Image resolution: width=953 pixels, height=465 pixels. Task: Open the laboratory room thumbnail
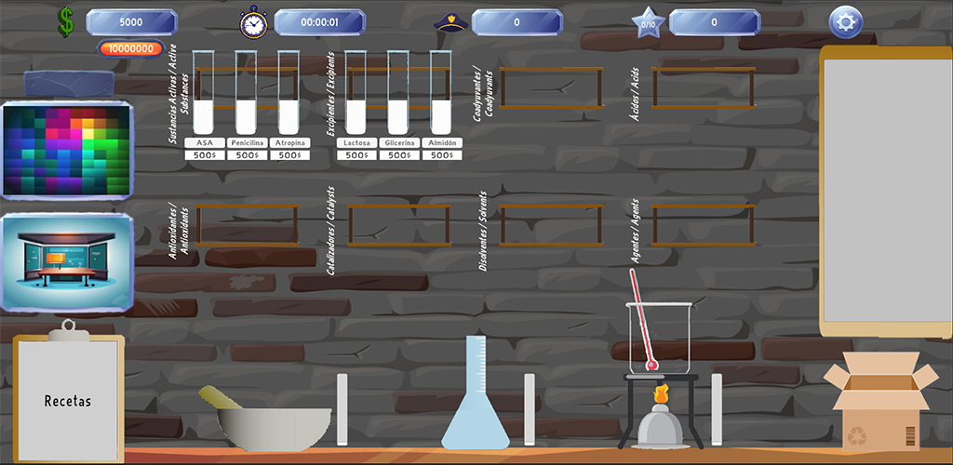pos(67,262)
